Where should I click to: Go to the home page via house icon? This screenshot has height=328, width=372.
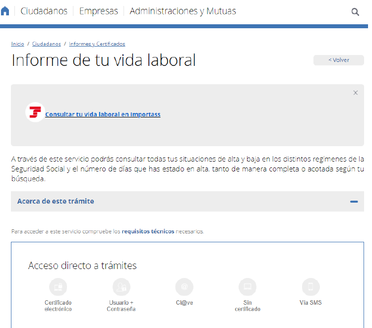(x=5, y=11)
